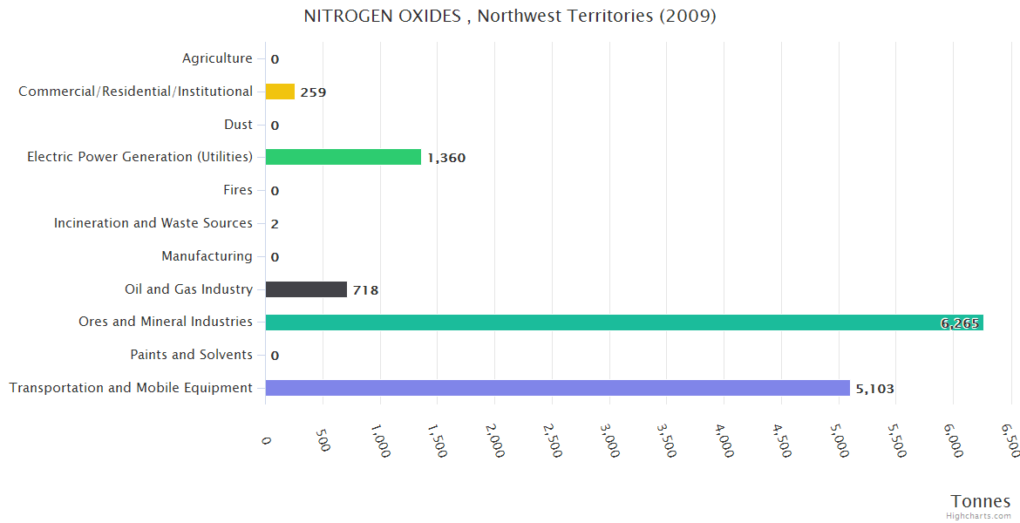Click the 259 data label
Image resolution: width=1020 pixels, height=523 pixels.
pos(313,92)
